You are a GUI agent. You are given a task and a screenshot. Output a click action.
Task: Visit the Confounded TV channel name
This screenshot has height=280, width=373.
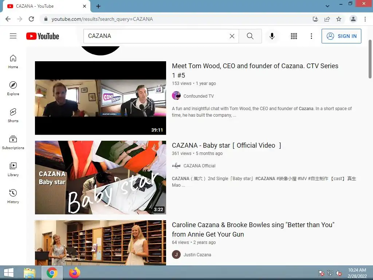(x=199, y=96)
